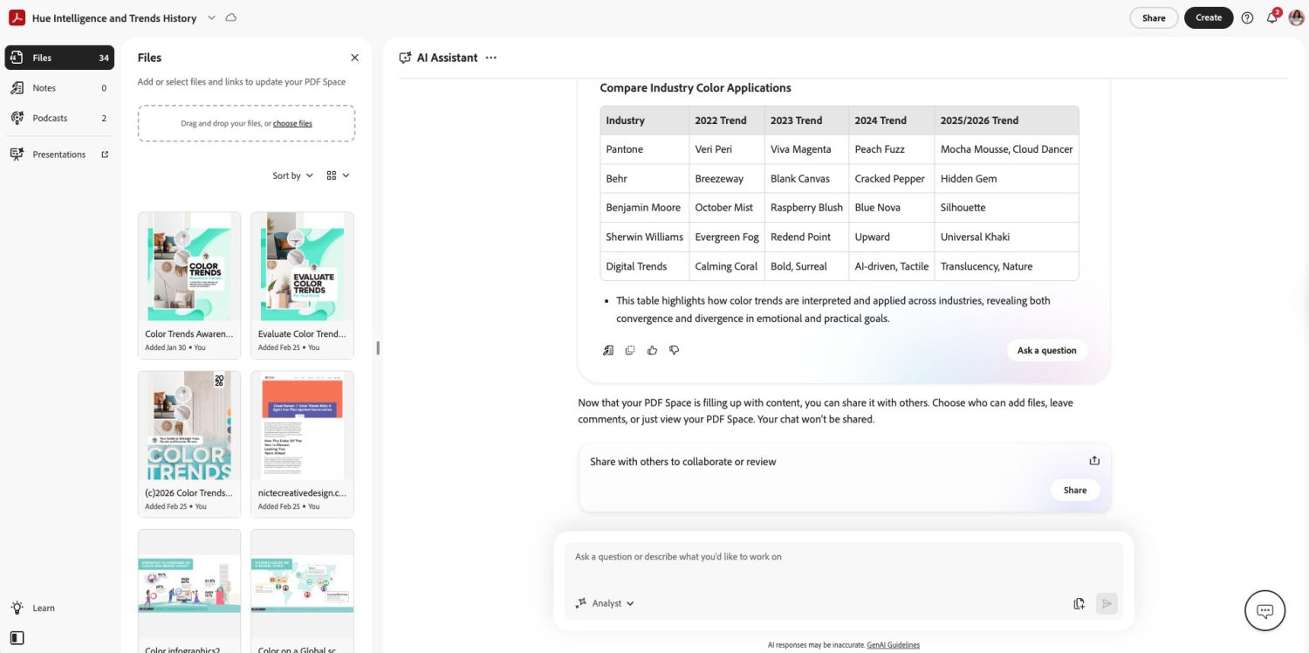Image resolution: width=1309 pixels, height=653 pixels.
Task: Open the notifications bell icon
Action: coord(1272,17)
